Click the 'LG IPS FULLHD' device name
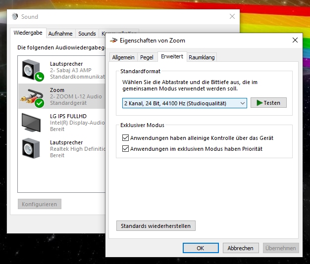The image size is (310, 264). 68,116
